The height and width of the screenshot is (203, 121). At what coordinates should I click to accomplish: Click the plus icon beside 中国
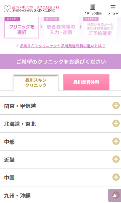[x=116, y=177]
